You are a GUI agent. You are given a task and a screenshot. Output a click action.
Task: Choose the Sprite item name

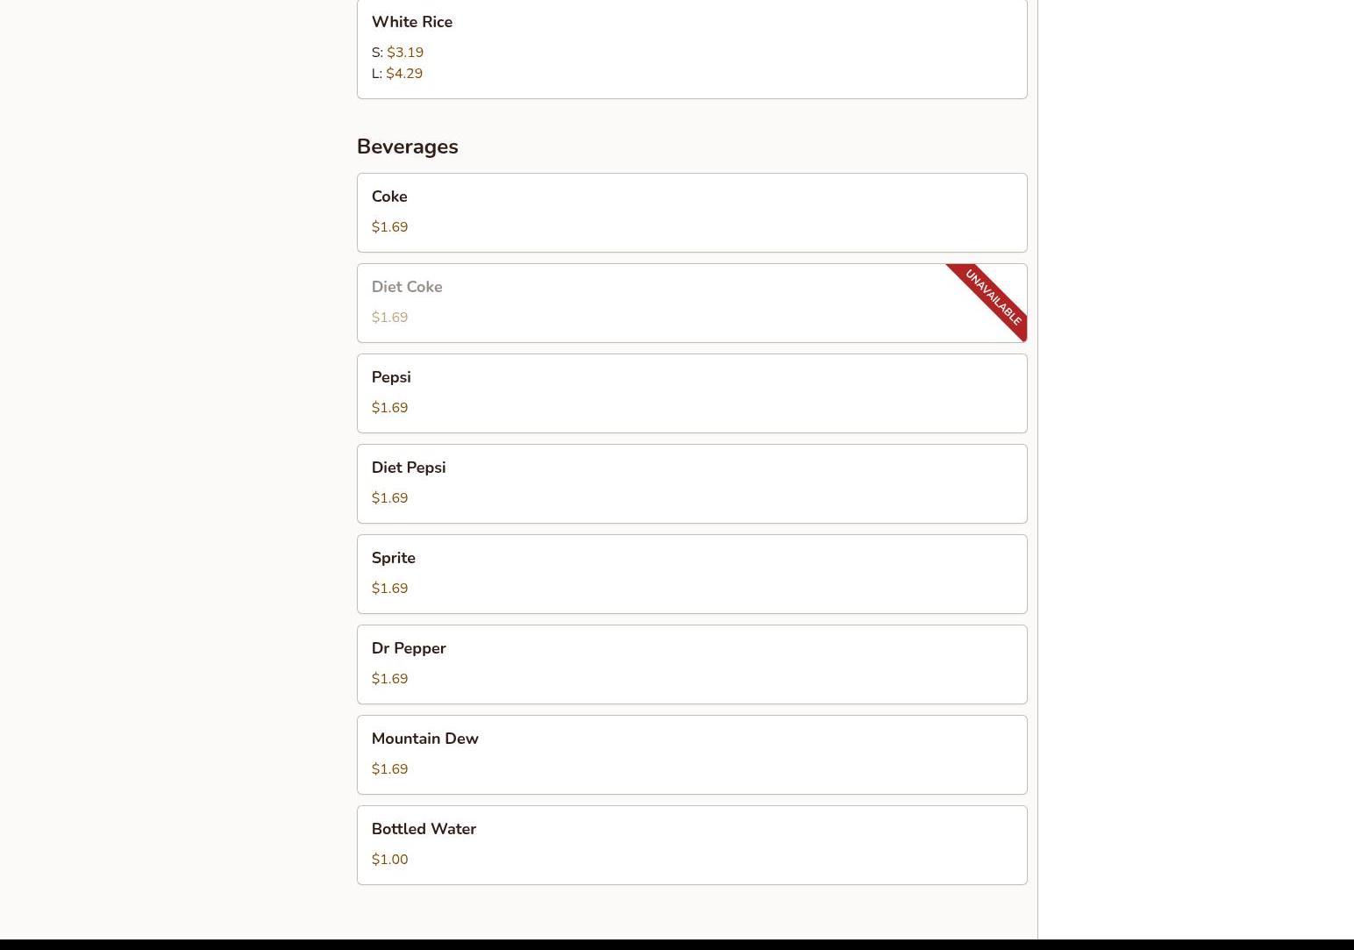click(394, 558)
